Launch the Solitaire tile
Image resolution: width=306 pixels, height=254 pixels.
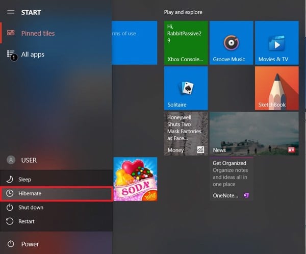(186, 88)
